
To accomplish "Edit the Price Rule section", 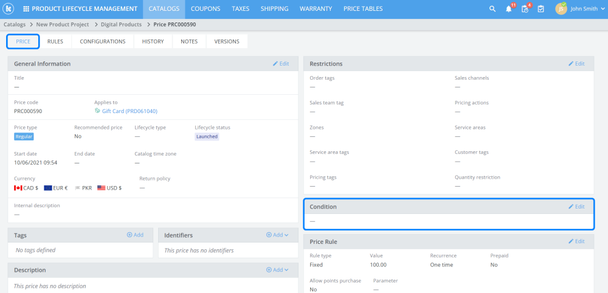I will (576, 241).
